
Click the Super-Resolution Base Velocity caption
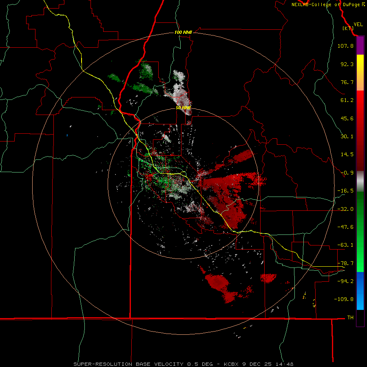(x=183, y=364)
